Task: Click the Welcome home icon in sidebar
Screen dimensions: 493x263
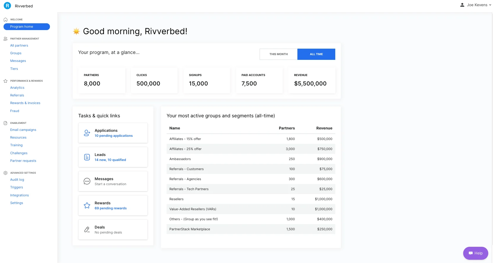Action: tap(5, 19)
